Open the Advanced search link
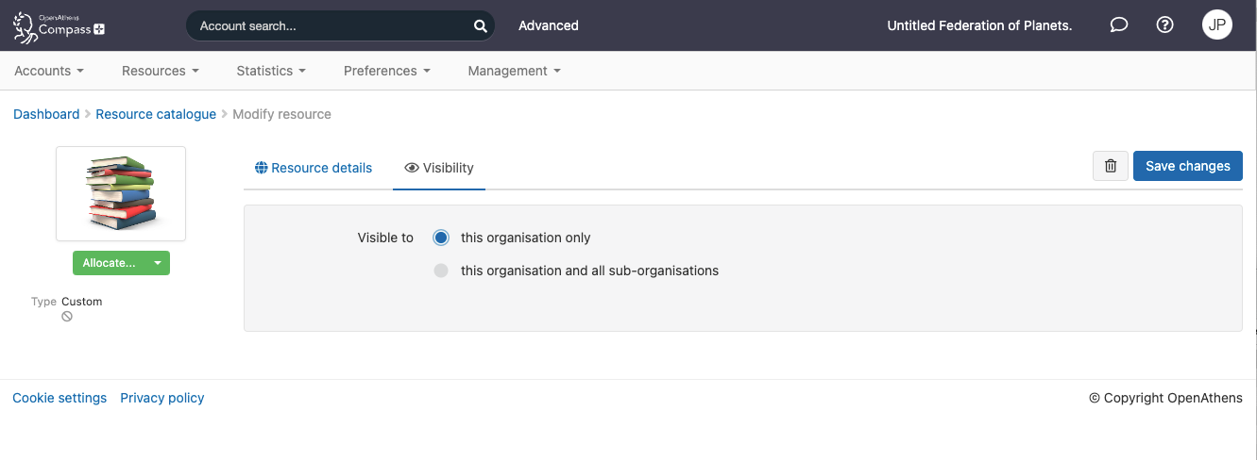 pyautogui.click(x=548, y=25)
